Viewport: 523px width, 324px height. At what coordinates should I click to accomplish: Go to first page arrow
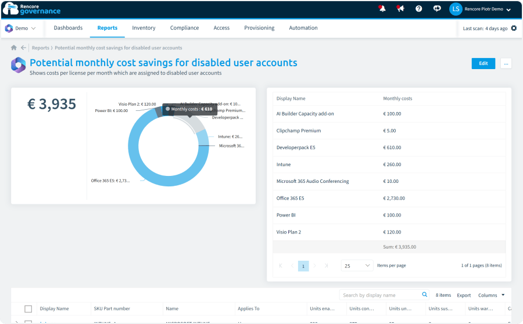281,266
